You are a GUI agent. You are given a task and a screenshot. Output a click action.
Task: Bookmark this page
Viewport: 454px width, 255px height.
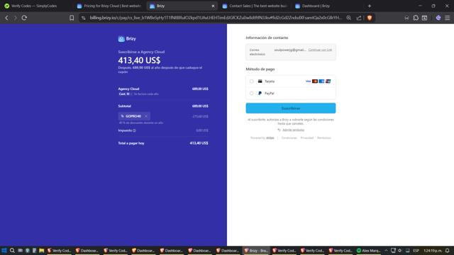(x=72, y=18)
